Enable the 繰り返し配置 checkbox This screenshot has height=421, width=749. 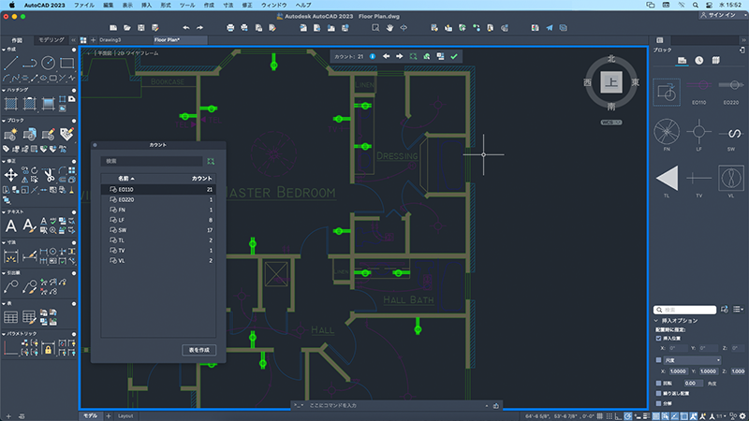click(x=658, y=393)
